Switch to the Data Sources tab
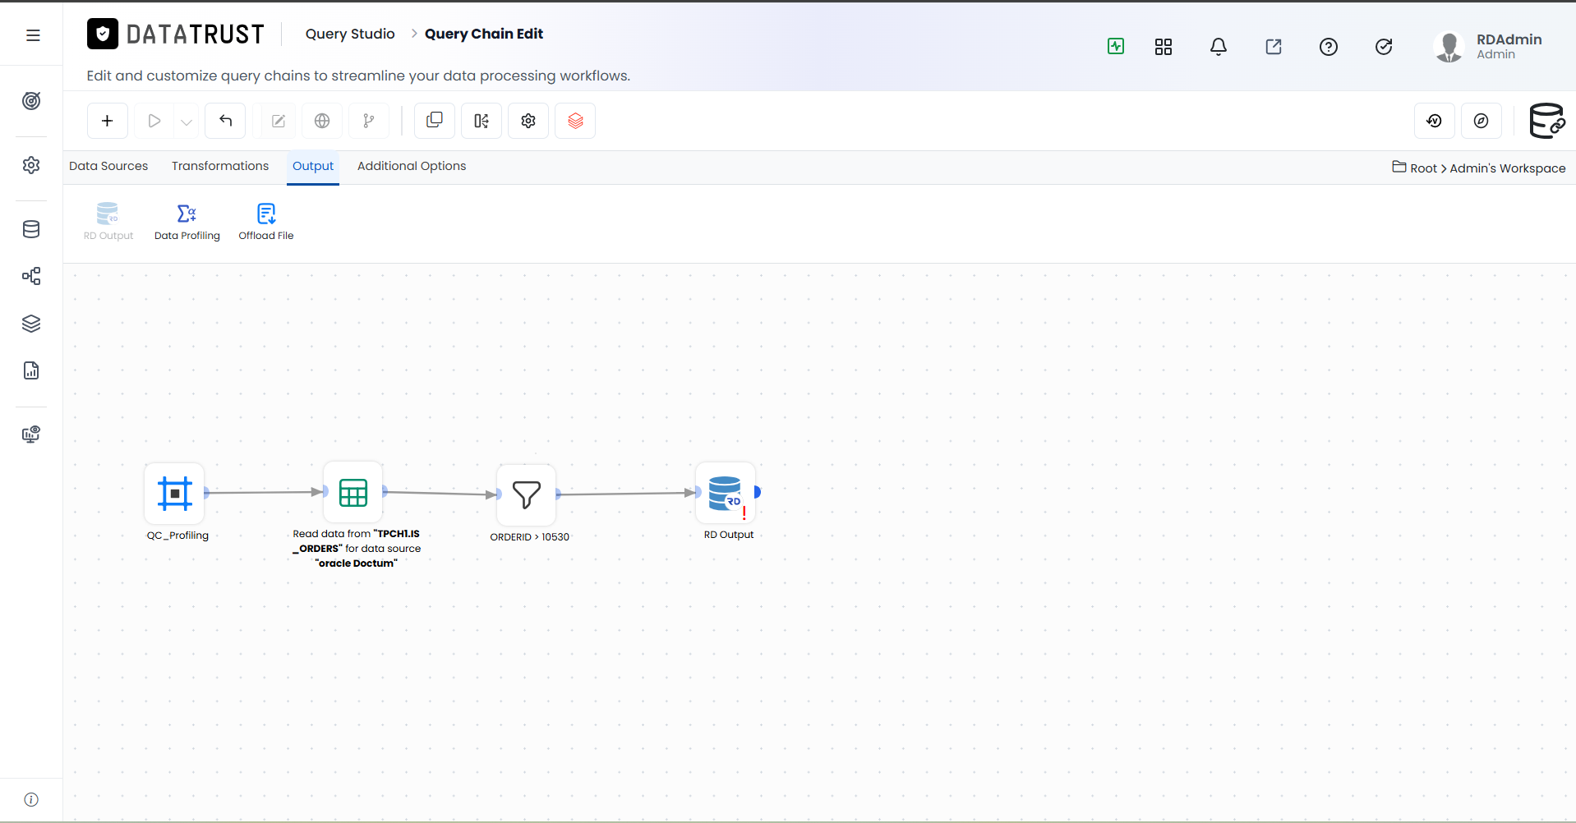 click(x=108, y=166)
